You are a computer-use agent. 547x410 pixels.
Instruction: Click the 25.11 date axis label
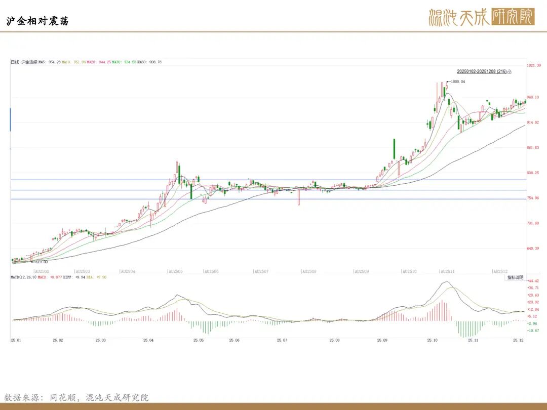(473, 340)
